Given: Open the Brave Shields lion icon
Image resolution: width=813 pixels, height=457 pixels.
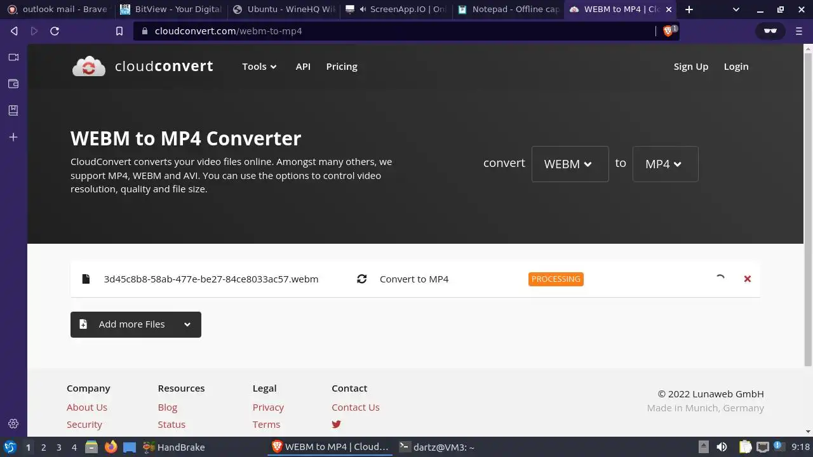Looking at the screenshot, I should [x=668, y=31].
